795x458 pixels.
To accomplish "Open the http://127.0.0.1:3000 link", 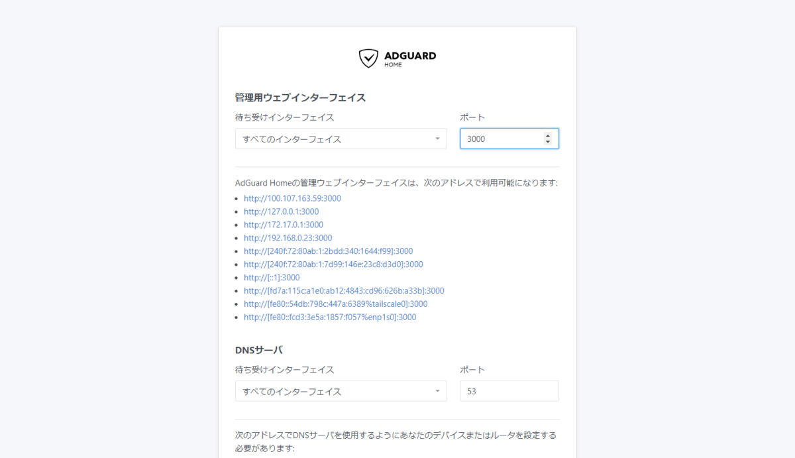I will [281, 211].
